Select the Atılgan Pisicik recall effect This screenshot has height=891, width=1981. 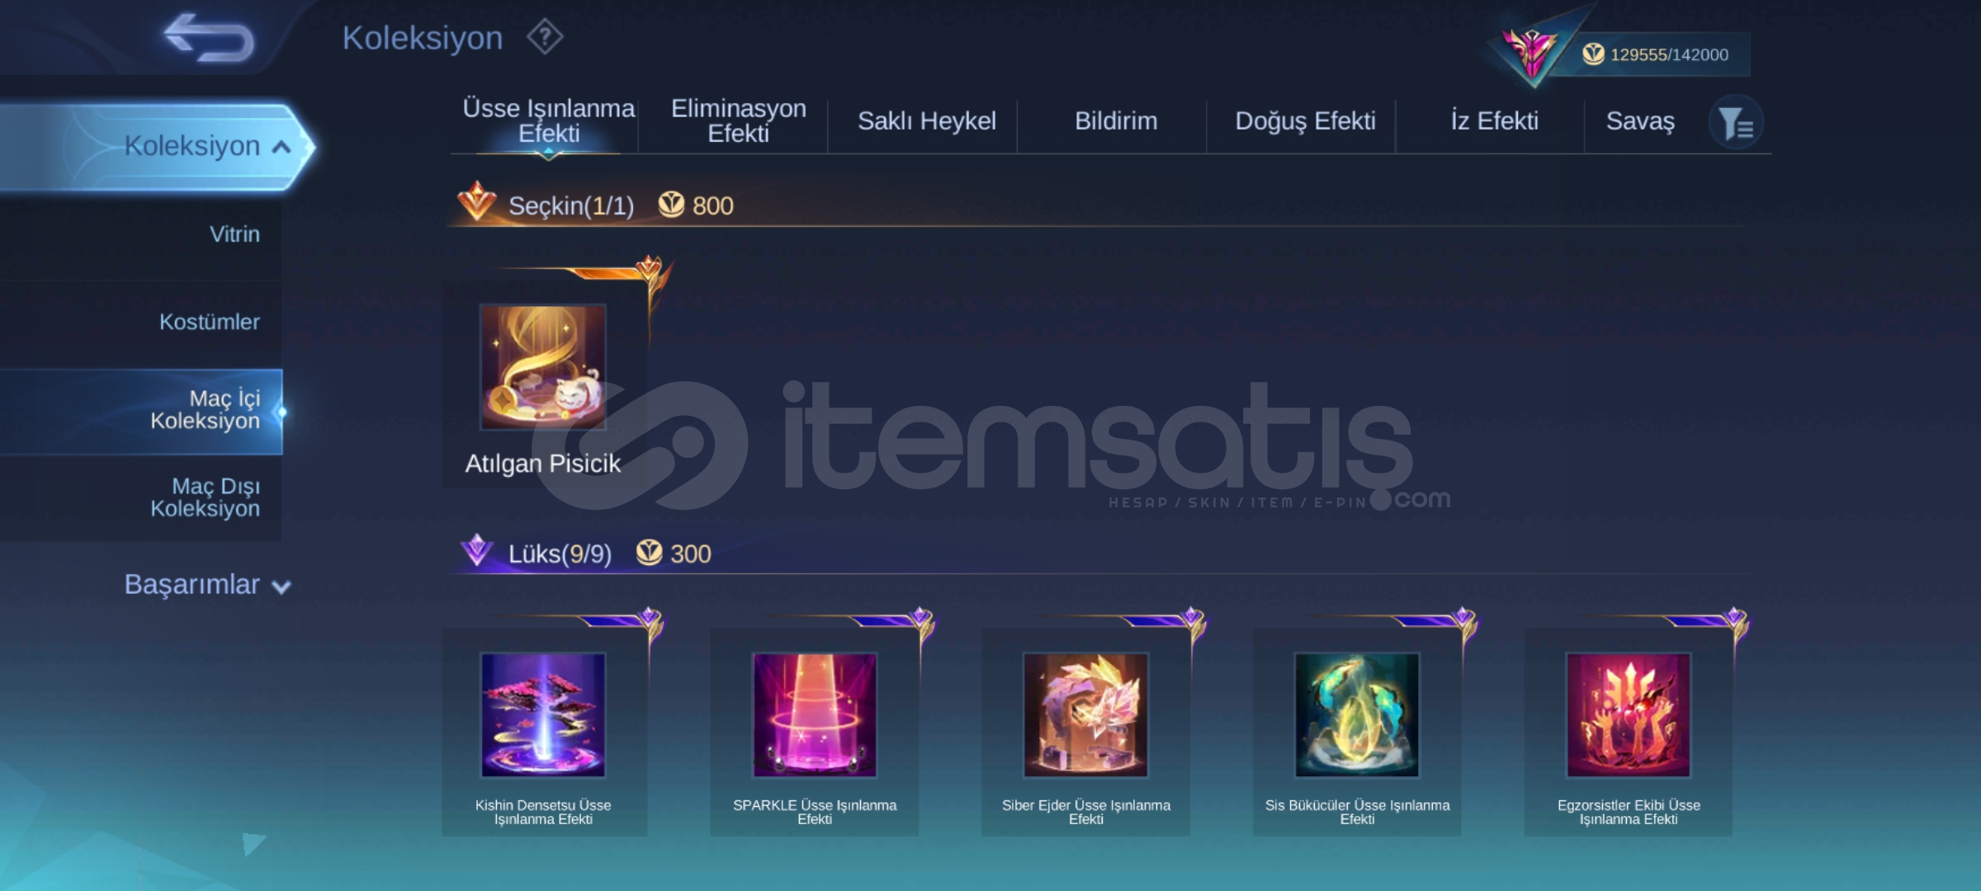pyautogui.click(x=543, y=367)
